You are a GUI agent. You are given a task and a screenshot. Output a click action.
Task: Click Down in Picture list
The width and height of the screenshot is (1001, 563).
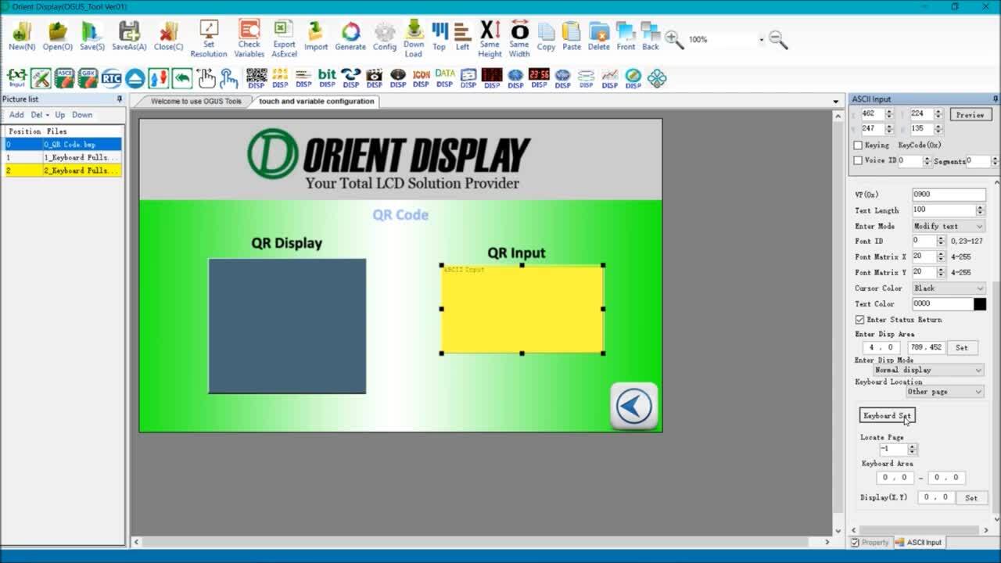[x=82, y=115]
